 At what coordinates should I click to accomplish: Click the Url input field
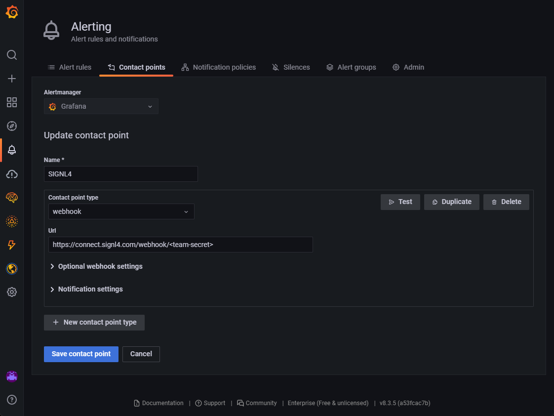(181, 245)
